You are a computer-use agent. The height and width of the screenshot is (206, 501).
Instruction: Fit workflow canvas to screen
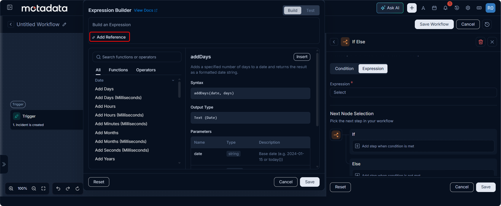click(43, 189)
